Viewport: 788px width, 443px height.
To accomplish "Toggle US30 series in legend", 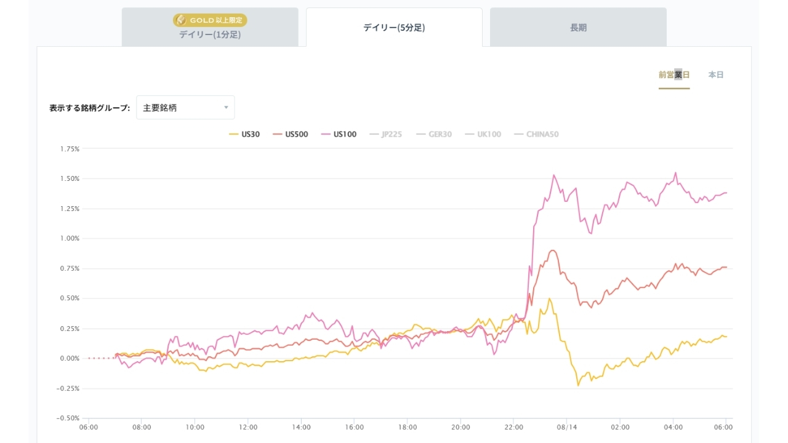I will 244,134.
